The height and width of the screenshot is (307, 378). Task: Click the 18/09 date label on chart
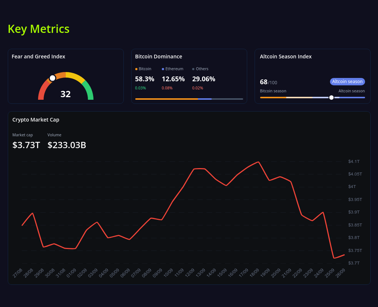point(254,273)
